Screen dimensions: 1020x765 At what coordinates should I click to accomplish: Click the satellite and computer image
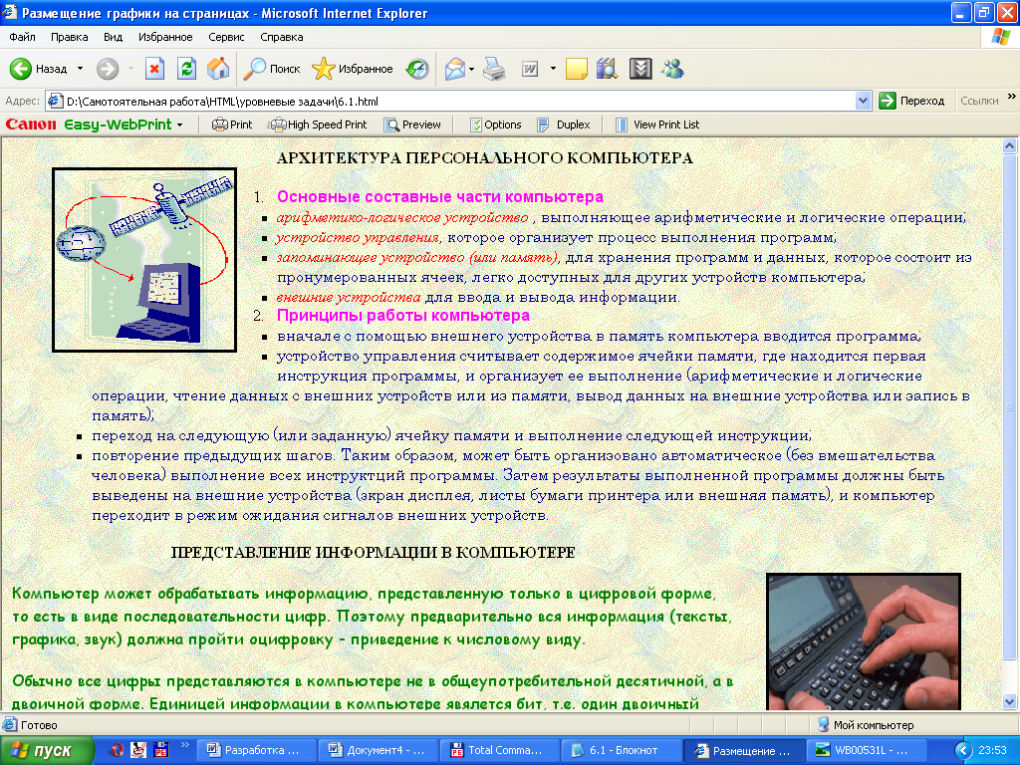point(144,260)
